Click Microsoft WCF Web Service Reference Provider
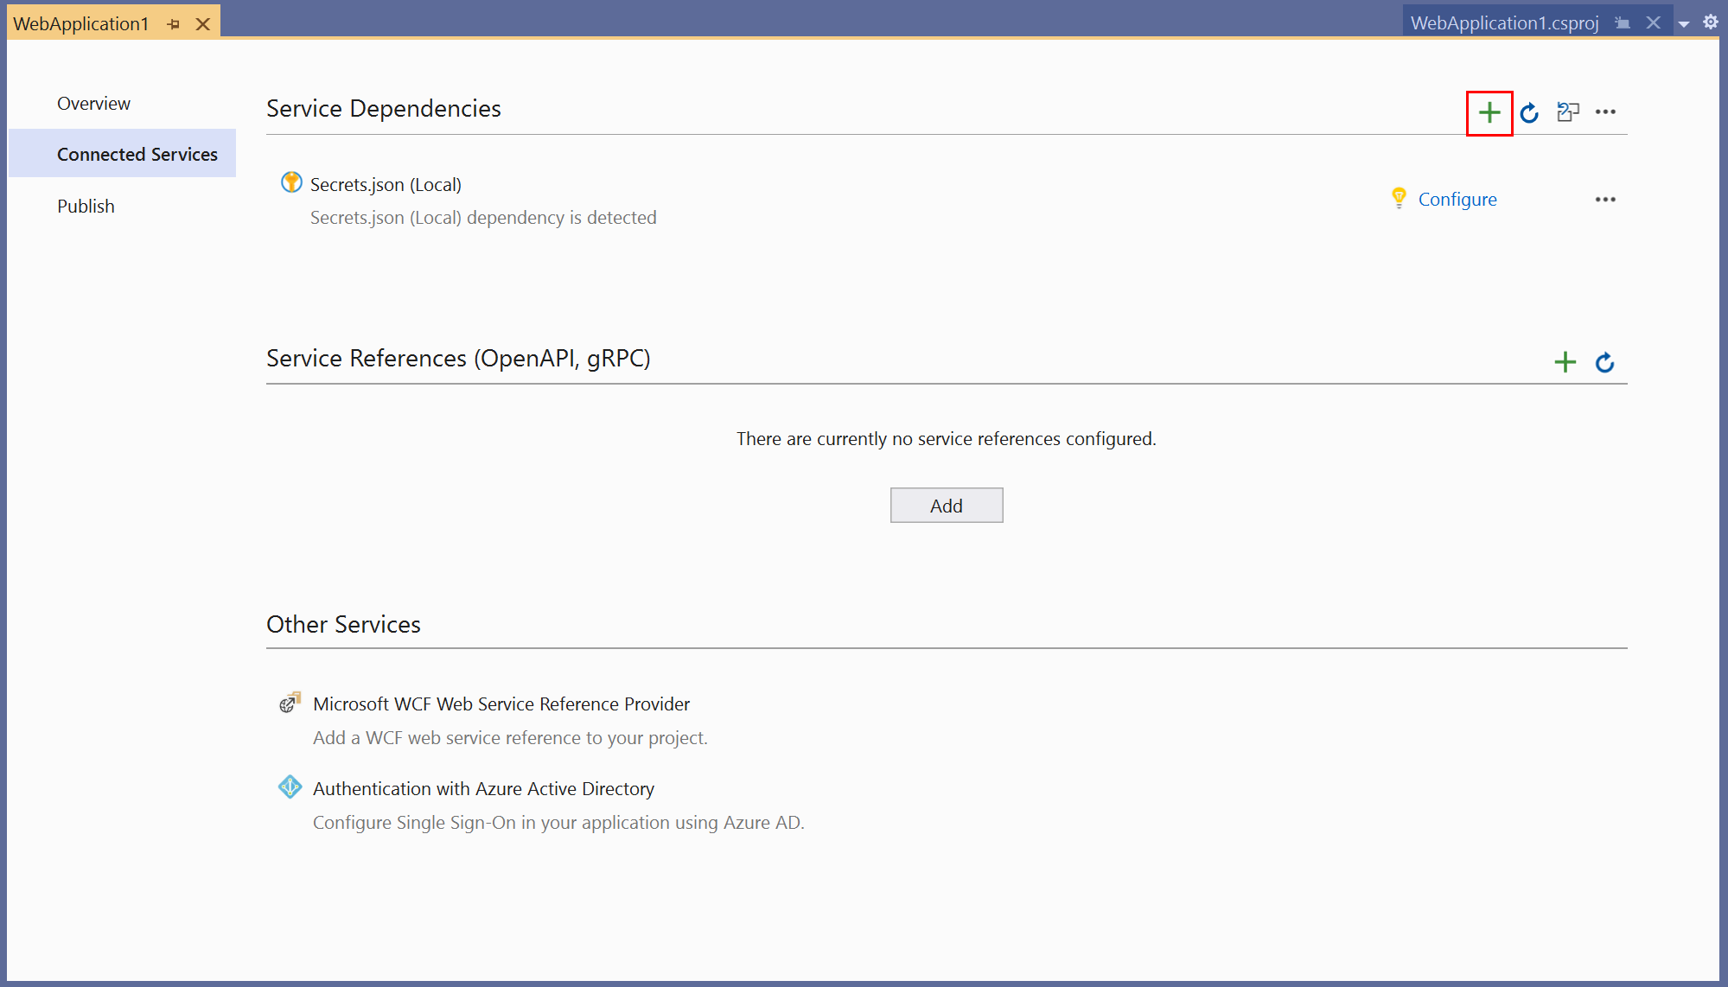The height and width of the screenshot is (987, 1728). pyautogui.click(x=500, y=701)
